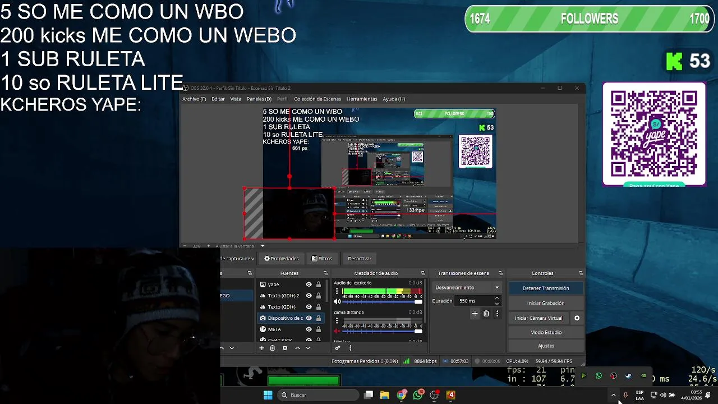
Task: Select the META source row
Action: tap(290, 329)
